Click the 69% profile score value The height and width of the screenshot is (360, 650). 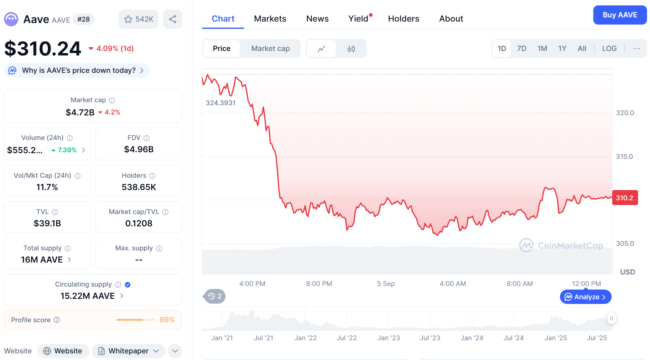[167, 320]
